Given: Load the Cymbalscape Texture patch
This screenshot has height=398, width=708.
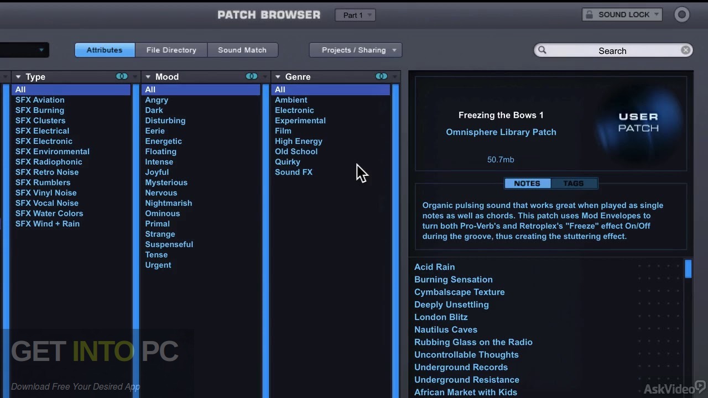Looking at the screenshot, I should pyautogui.click(x=460, y=292).
